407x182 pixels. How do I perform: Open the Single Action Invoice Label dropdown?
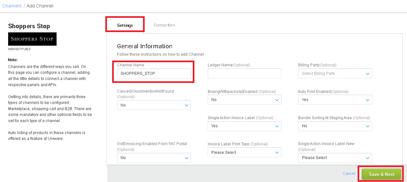click(x=244, y=126)
